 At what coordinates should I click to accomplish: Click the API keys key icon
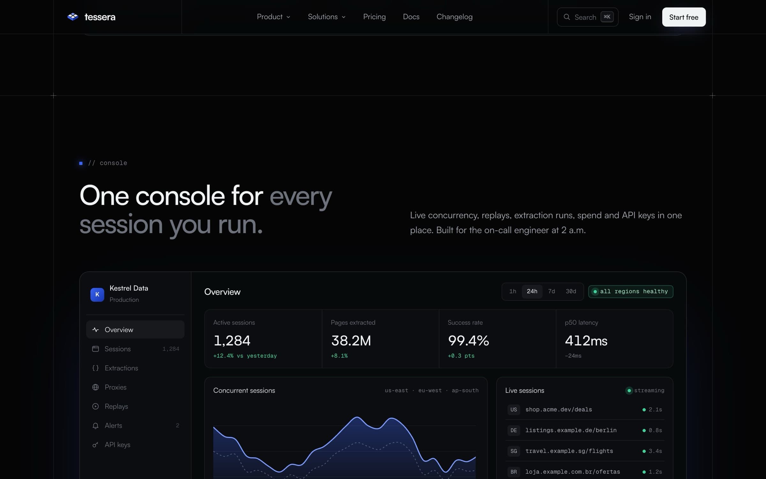(95, 445)
